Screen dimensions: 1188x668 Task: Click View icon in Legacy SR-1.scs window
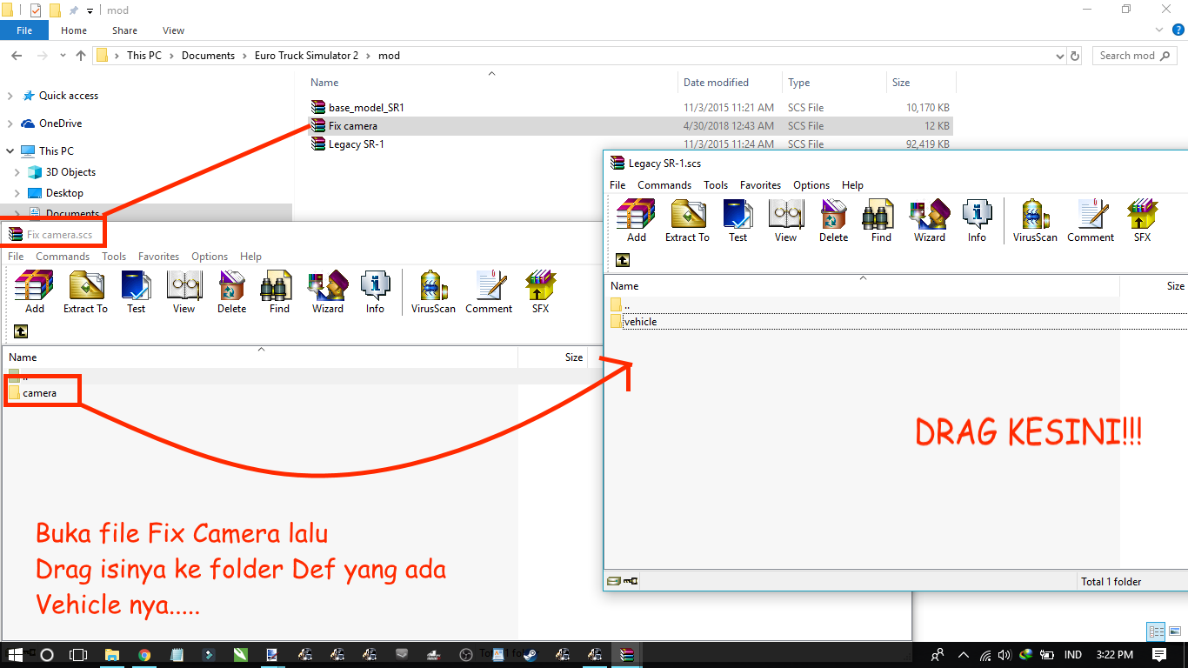786,220
